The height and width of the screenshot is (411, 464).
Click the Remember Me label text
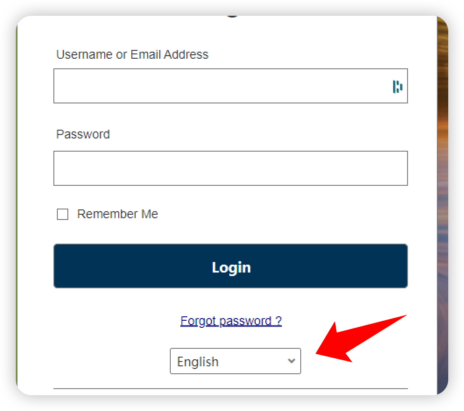click(117, 214)
